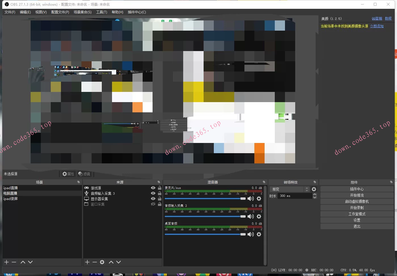Screen dimensions: 397x276
Task: Toggle the lock on 游戏源
Action: (x=160, y=188)
